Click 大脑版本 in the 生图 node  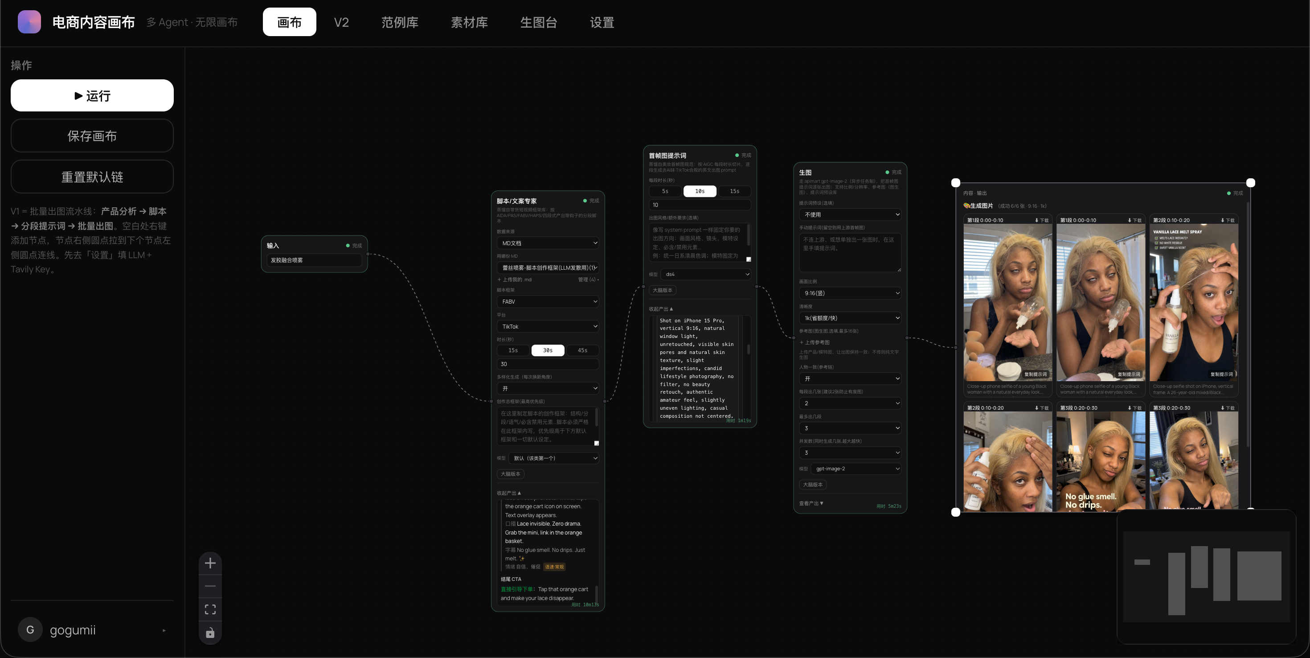click(x=813, y=484)
